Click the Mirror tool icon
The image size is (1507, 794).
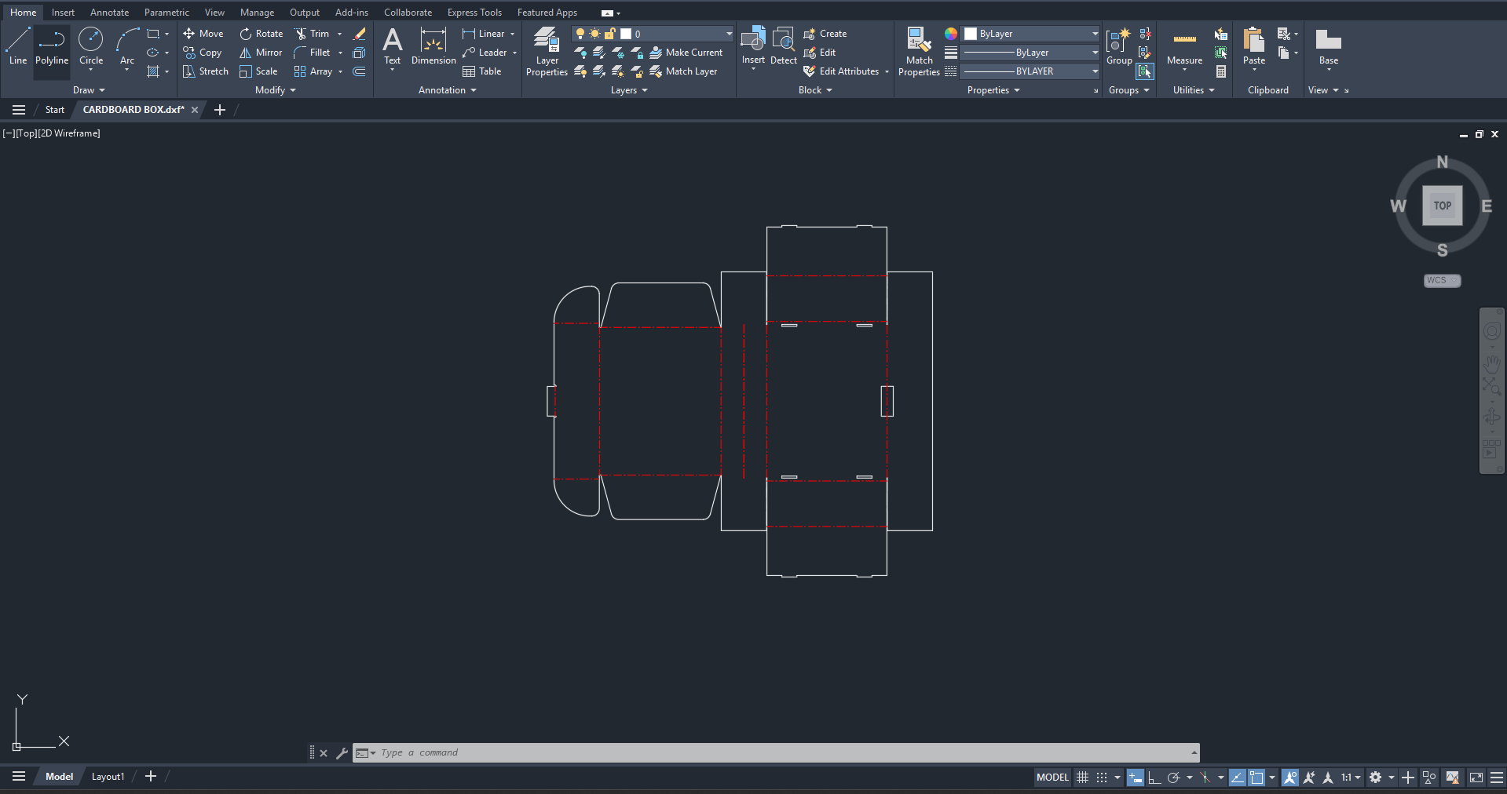click(246, 53)
